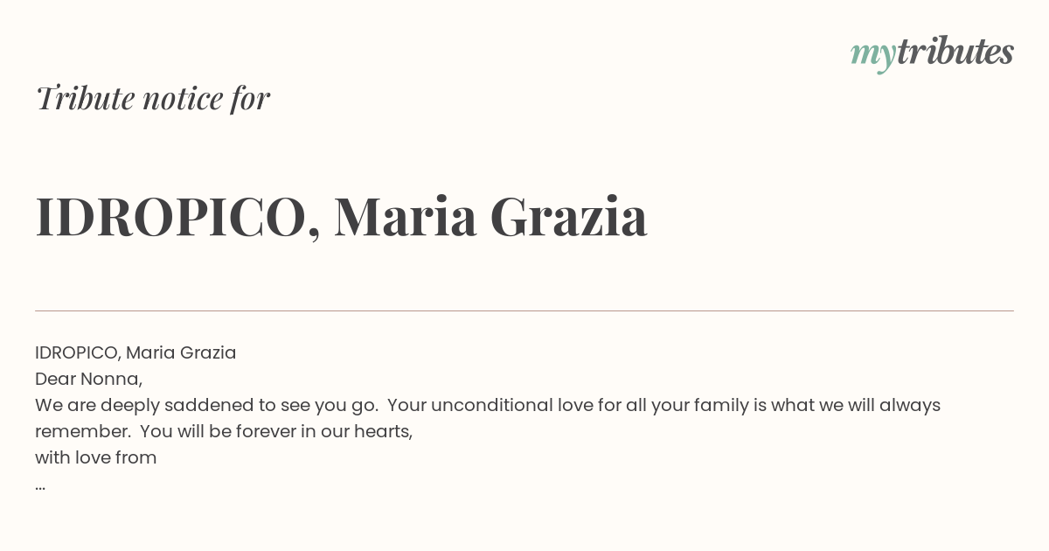This screenshot has width=1049, height=551.
Task: Click the small "IDROPICO, Maria Grazia" body line
Action: 135,352
